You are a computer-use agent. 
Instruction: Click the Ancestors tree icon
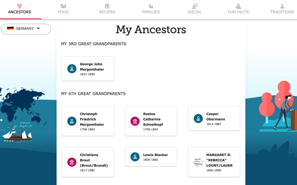[x=20, y=6]
